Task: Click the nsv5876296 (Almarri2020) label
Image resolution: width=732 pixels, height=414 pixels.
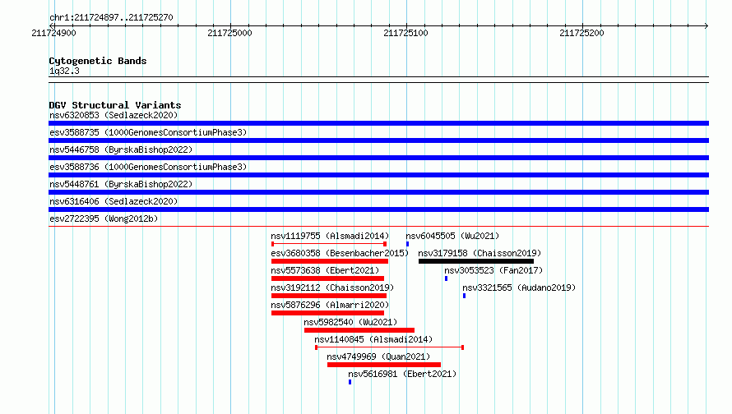Action: [x=330, y=305]
